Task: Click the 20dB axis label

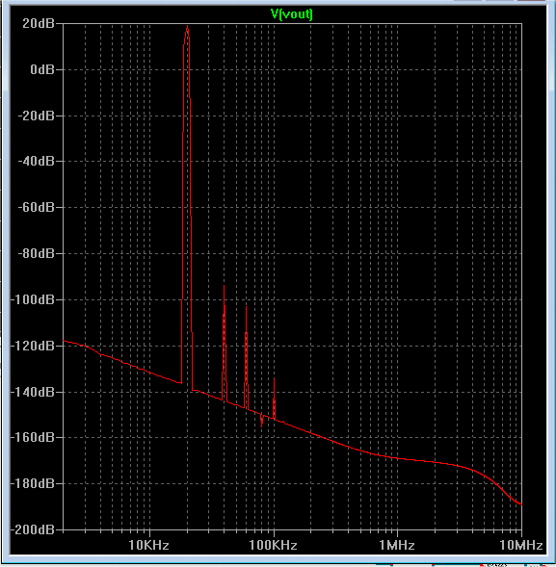Action: click(39, 23)
